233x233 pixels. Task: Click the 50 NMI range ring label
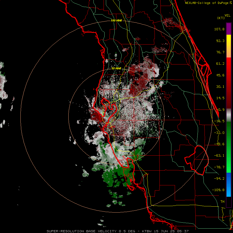(x=116, y=69)
